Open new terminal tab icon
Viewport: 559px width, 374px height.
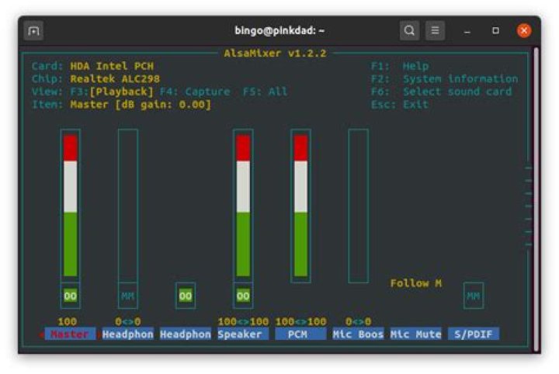pyautogui.click(x=33, y=31)
